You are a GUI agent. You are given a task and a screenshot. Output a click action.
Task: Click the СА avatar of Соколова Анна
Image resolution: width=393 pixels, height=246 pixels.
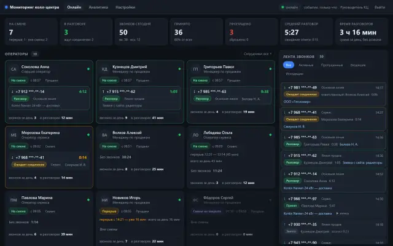point(14,69)
